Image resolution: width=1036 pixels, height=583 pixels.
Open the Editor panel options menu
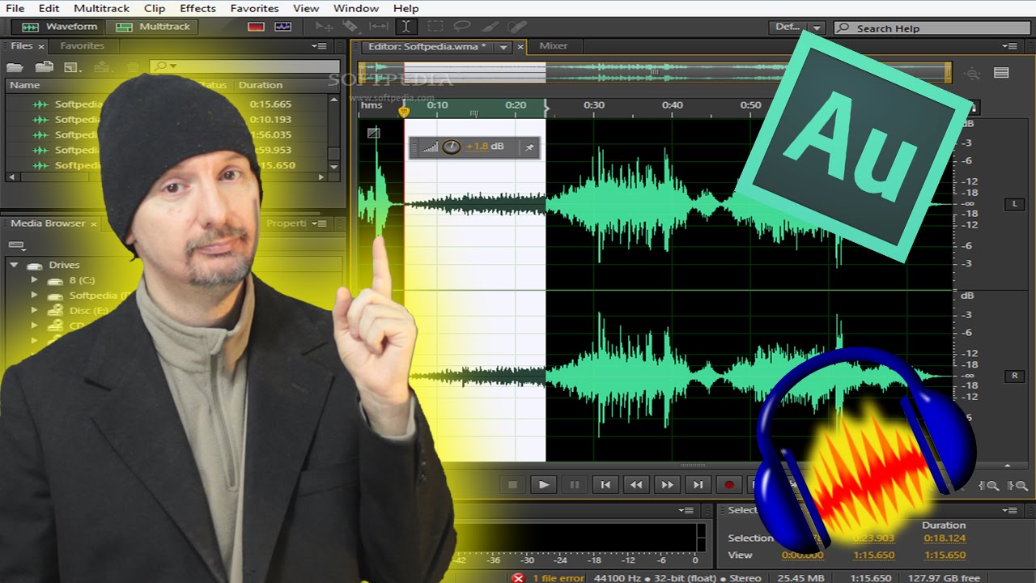1009,46
